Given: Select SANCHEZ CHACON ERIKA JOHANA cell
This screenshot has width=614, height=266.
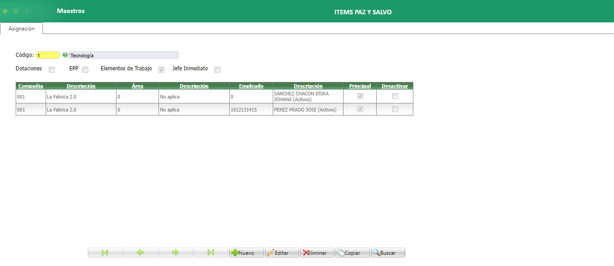Looking at the screenshot, I should (308, 96).
